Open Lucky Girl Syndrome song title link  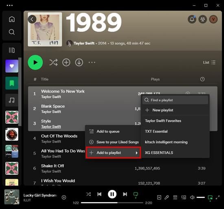pyautogui.click(x=40, y=195)
